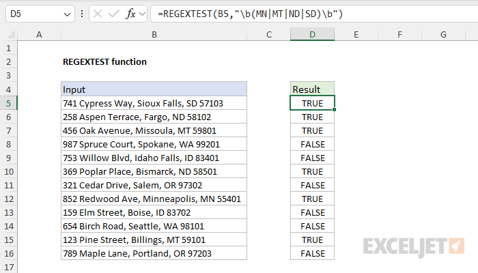Select row 7 header
Viewport: 478px width, 273px height.
tap(8, 131)
